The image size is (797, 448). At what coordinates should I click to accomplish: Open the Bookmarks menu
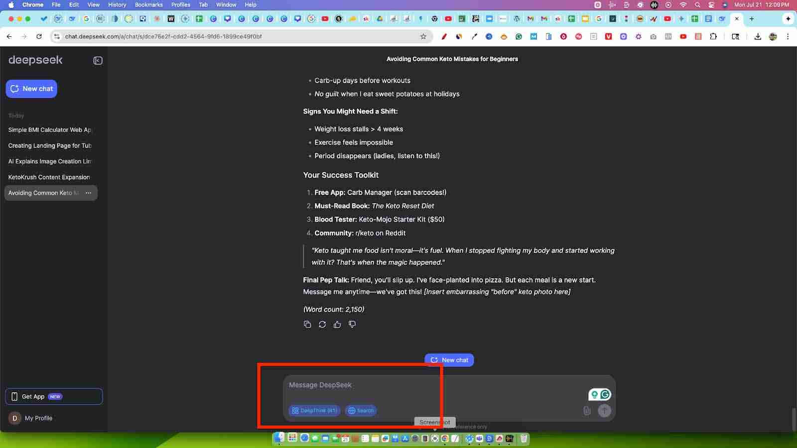[149, 4]
